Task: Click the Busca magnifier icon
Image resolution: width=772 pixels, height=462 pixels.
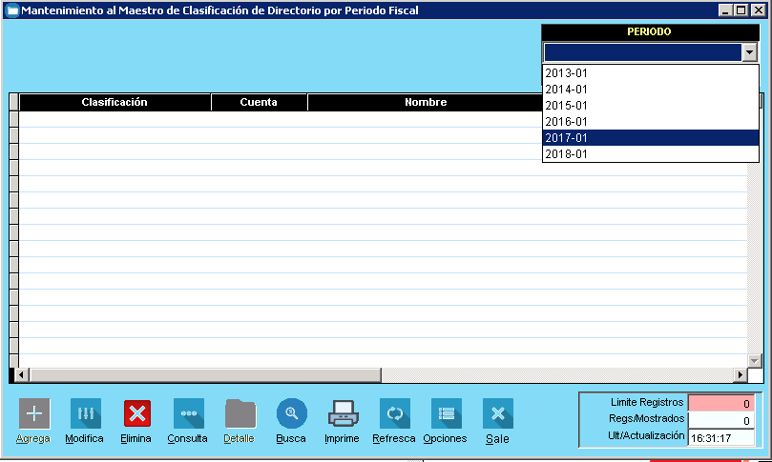Action: pos(291,413)
